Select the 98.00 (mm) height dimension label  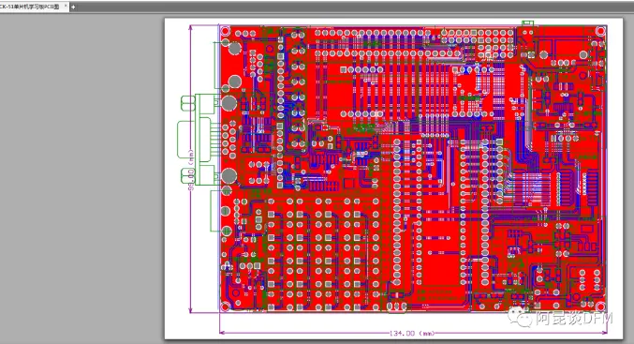tap(191, 170)
